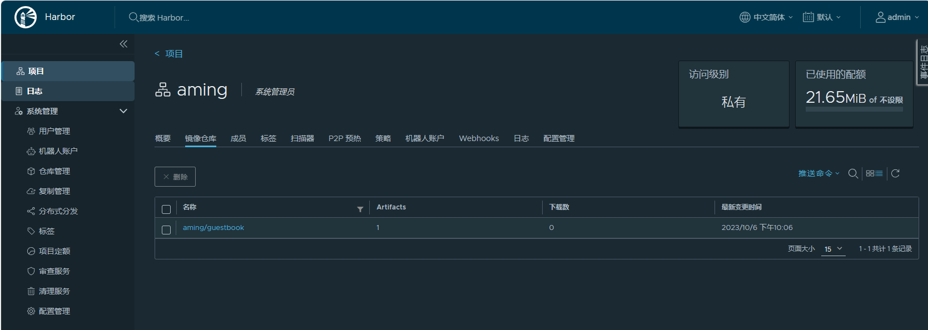Click the Harbor logo icon
The width and height of the screenshot is (928, 330).
26,17
